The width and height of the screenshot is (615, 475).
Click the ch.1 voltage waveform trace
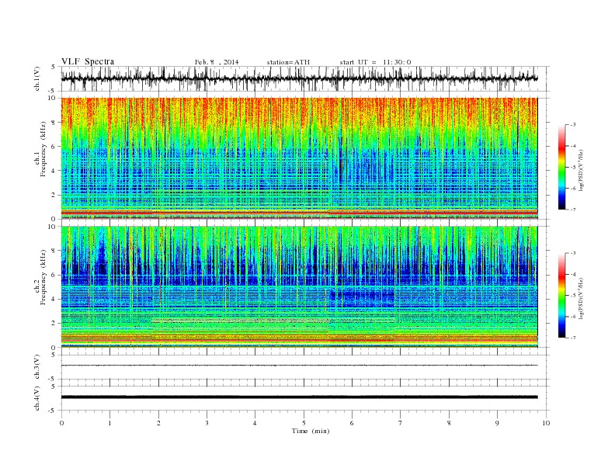(299, 78)
